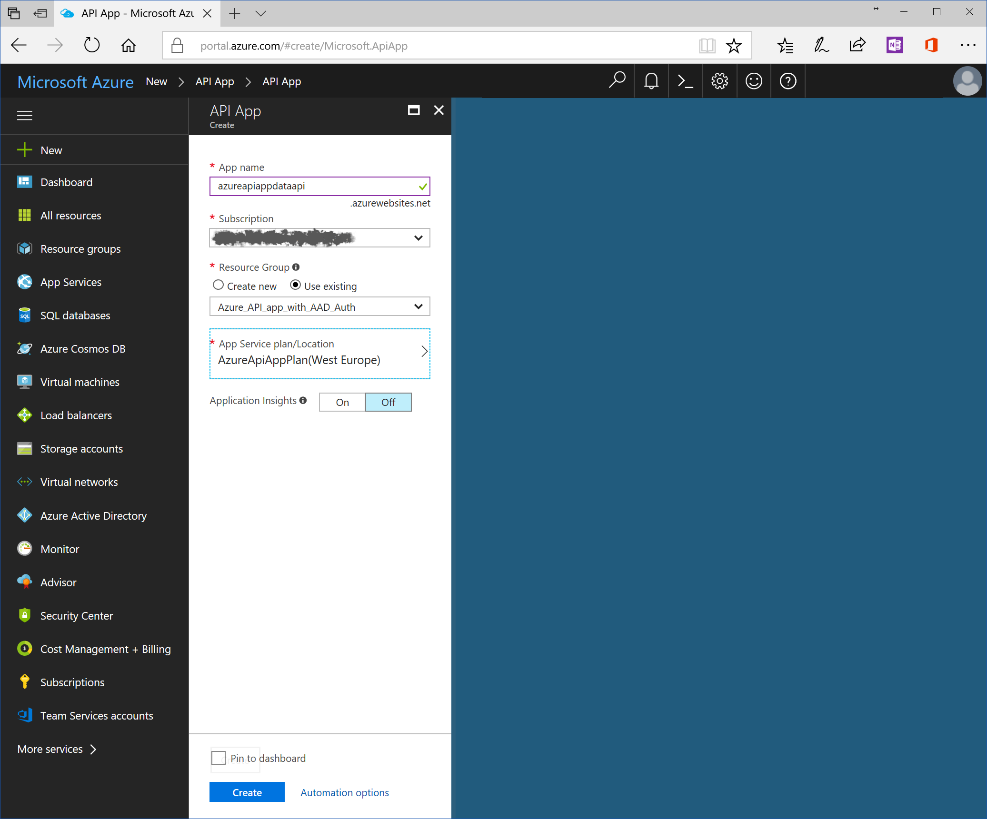Open App Services in the sidebar

pos(70,282)
